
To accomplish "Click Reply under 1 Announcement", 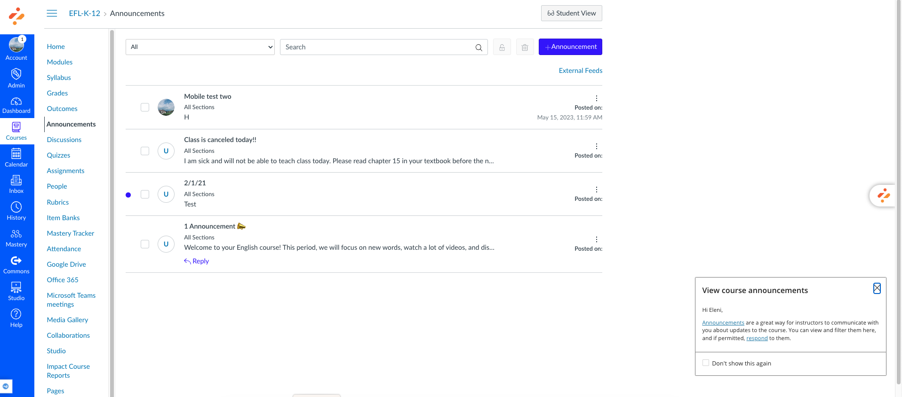I will pyautogui.click(x=196, y=261).
